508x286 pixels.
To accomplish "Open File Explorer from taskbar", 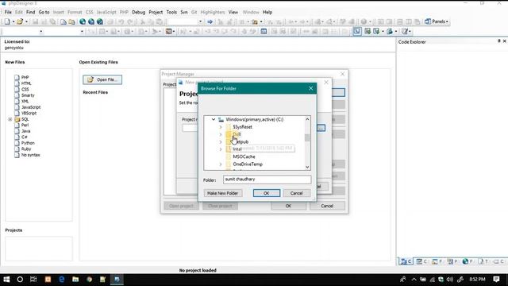I will point(75,279).
